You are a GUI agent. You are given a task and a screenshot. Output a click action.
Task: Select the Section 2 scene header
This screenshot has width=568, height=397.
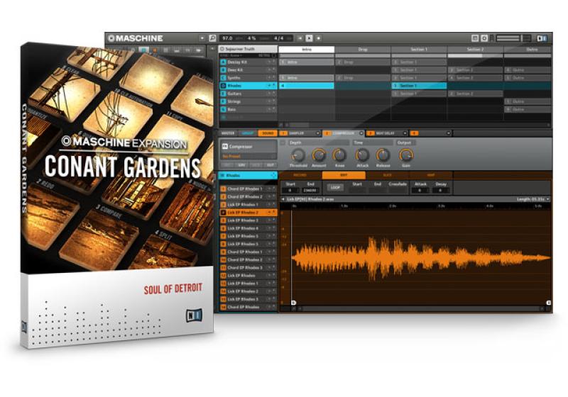coord(475,50)
